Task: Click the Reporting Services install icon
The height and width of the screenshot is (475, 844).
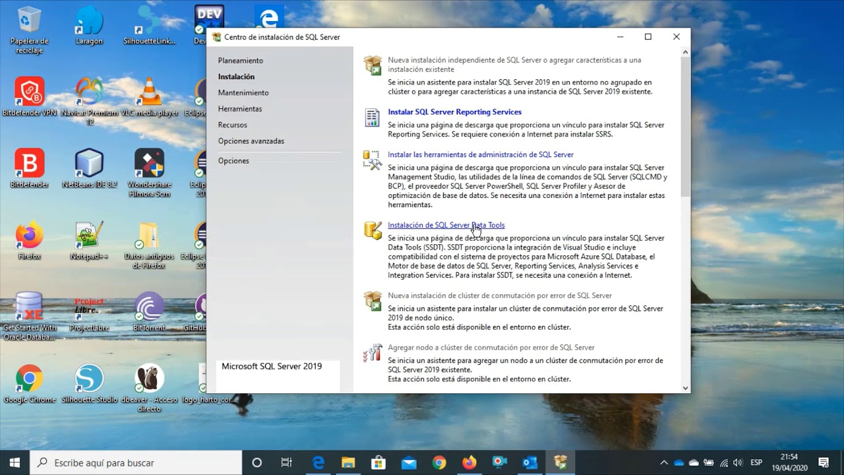Action: (x=373, y=117)
